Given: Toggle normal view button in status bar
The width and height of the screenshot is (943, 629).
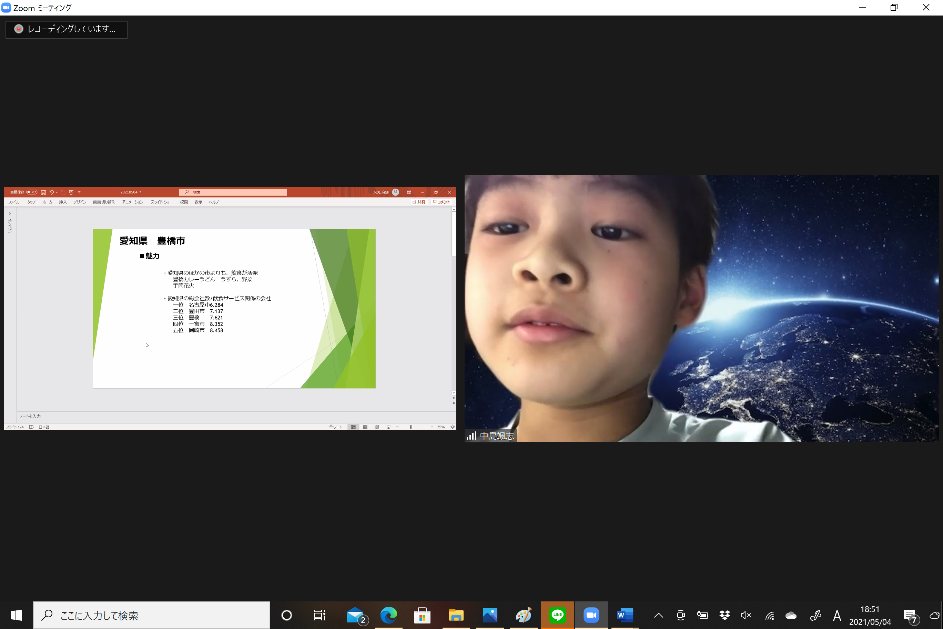Looking at the screenshot, I should tap(353, 427).
